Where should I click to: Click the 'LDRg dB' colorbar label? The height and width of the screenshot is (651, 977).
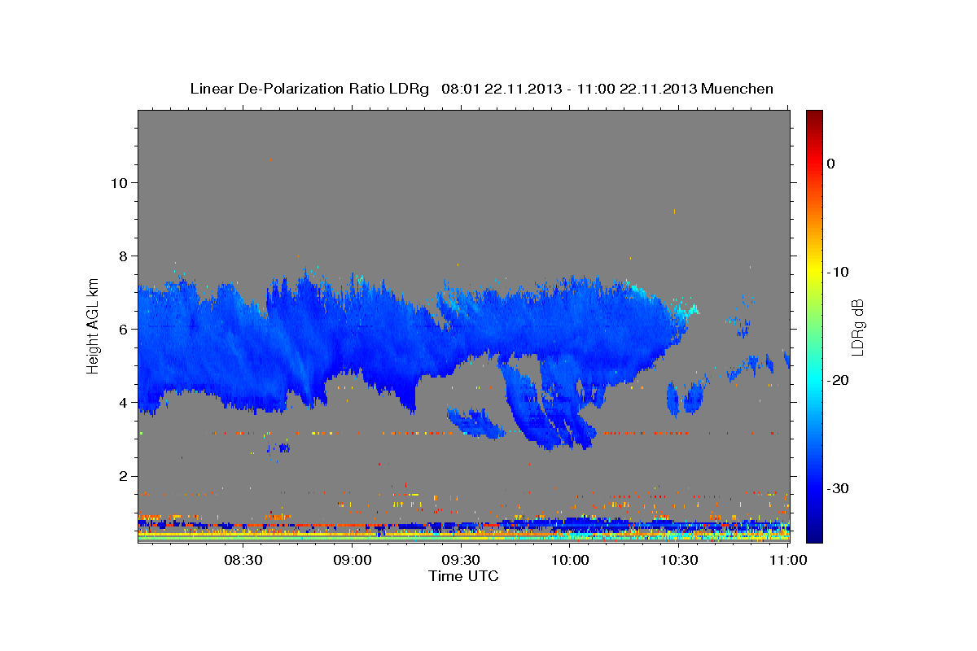[x=857, y=326]
